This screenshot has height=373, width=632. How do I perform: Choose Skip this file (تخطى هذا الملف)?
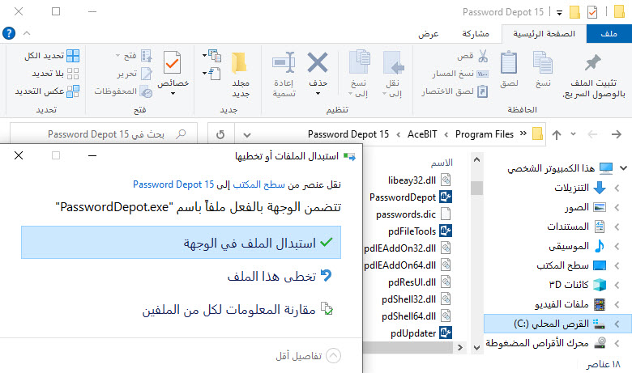(279, 276)
